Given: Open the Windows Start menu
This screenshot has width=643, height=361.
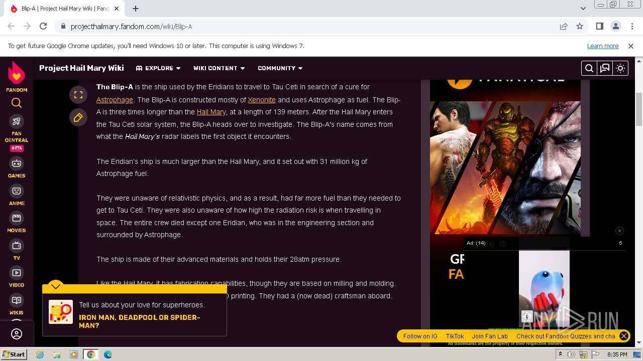Looking at the screenshot, I should (14, 354).
